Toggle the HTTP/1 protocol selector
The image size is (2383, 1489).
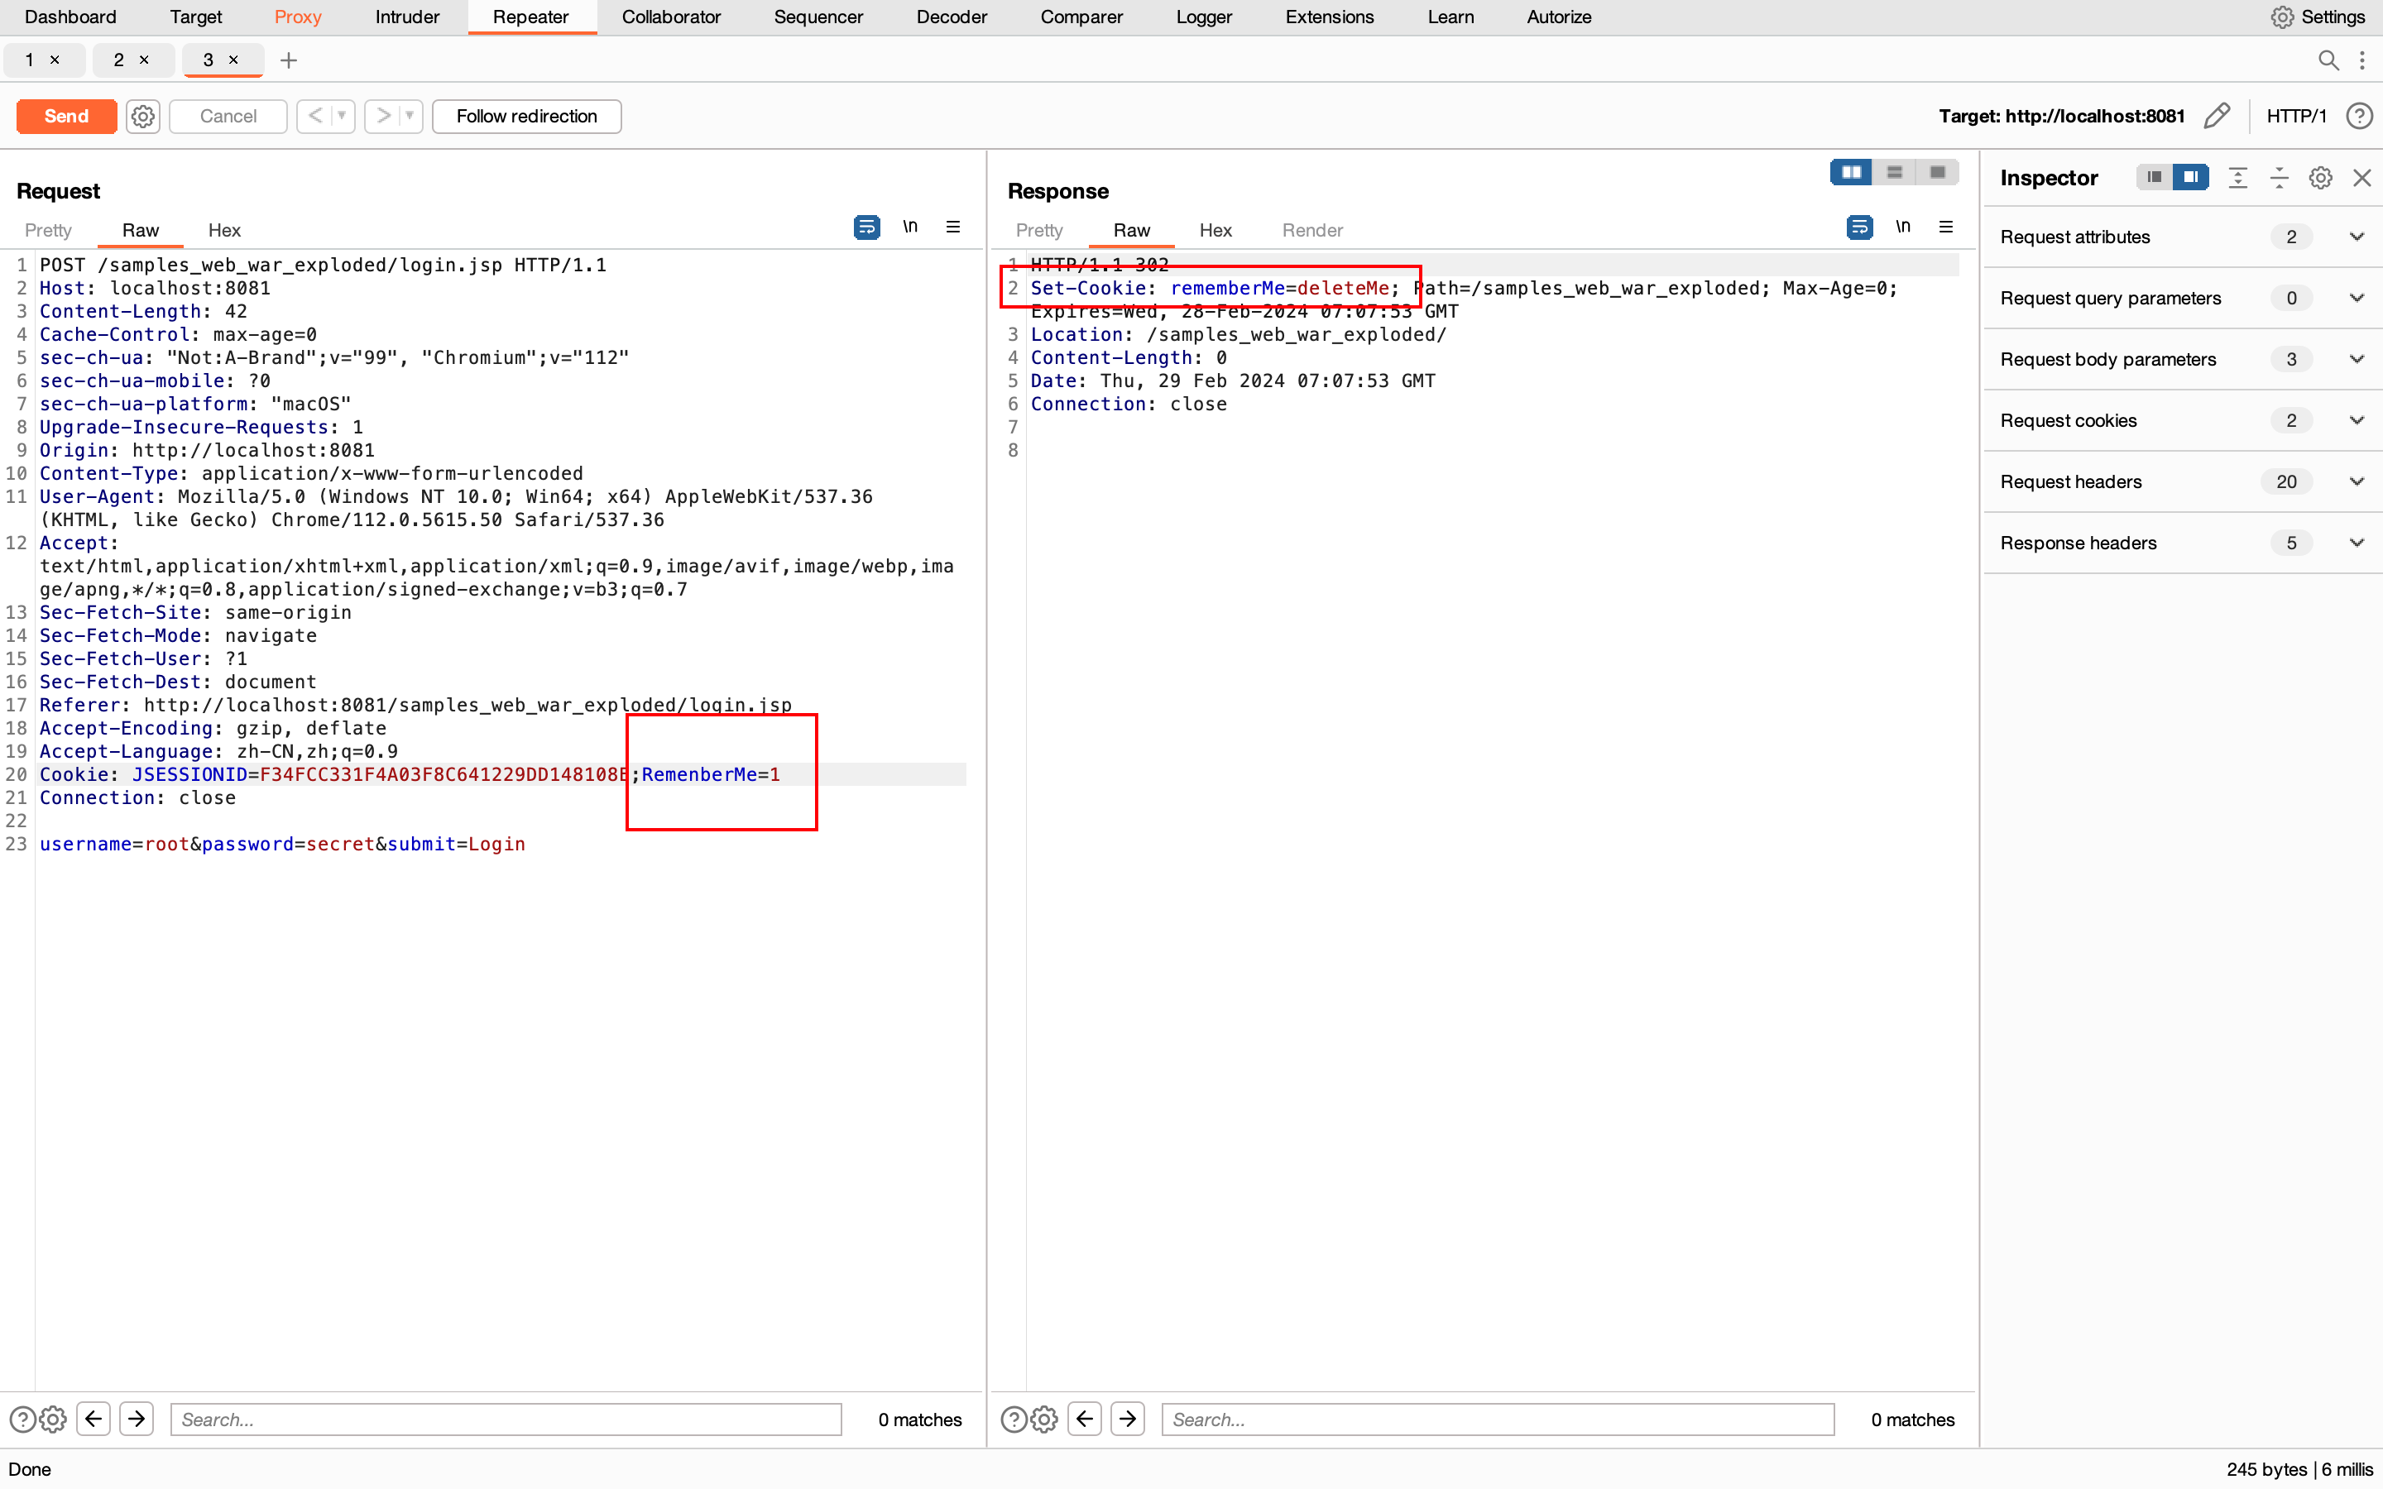pos(2295,116)
